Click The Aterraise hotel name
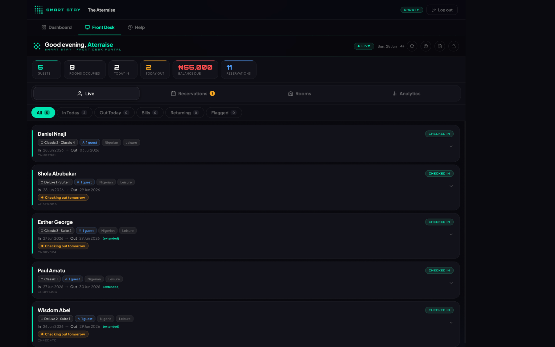Viewport: 555px width, 347px height. [x=102, y=10]
